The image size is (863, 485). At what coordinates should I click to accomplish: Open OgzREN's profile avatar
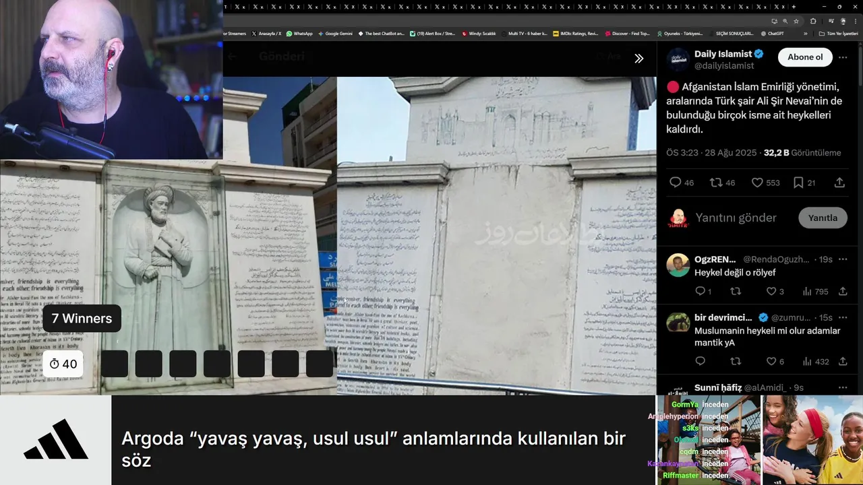click(678, 265)
